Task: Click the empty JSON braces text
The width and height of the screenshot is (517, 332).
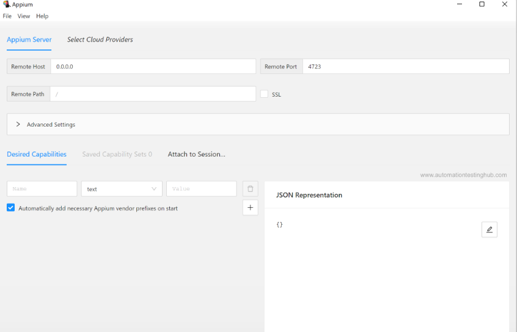Action: click(x=280, y=225)
